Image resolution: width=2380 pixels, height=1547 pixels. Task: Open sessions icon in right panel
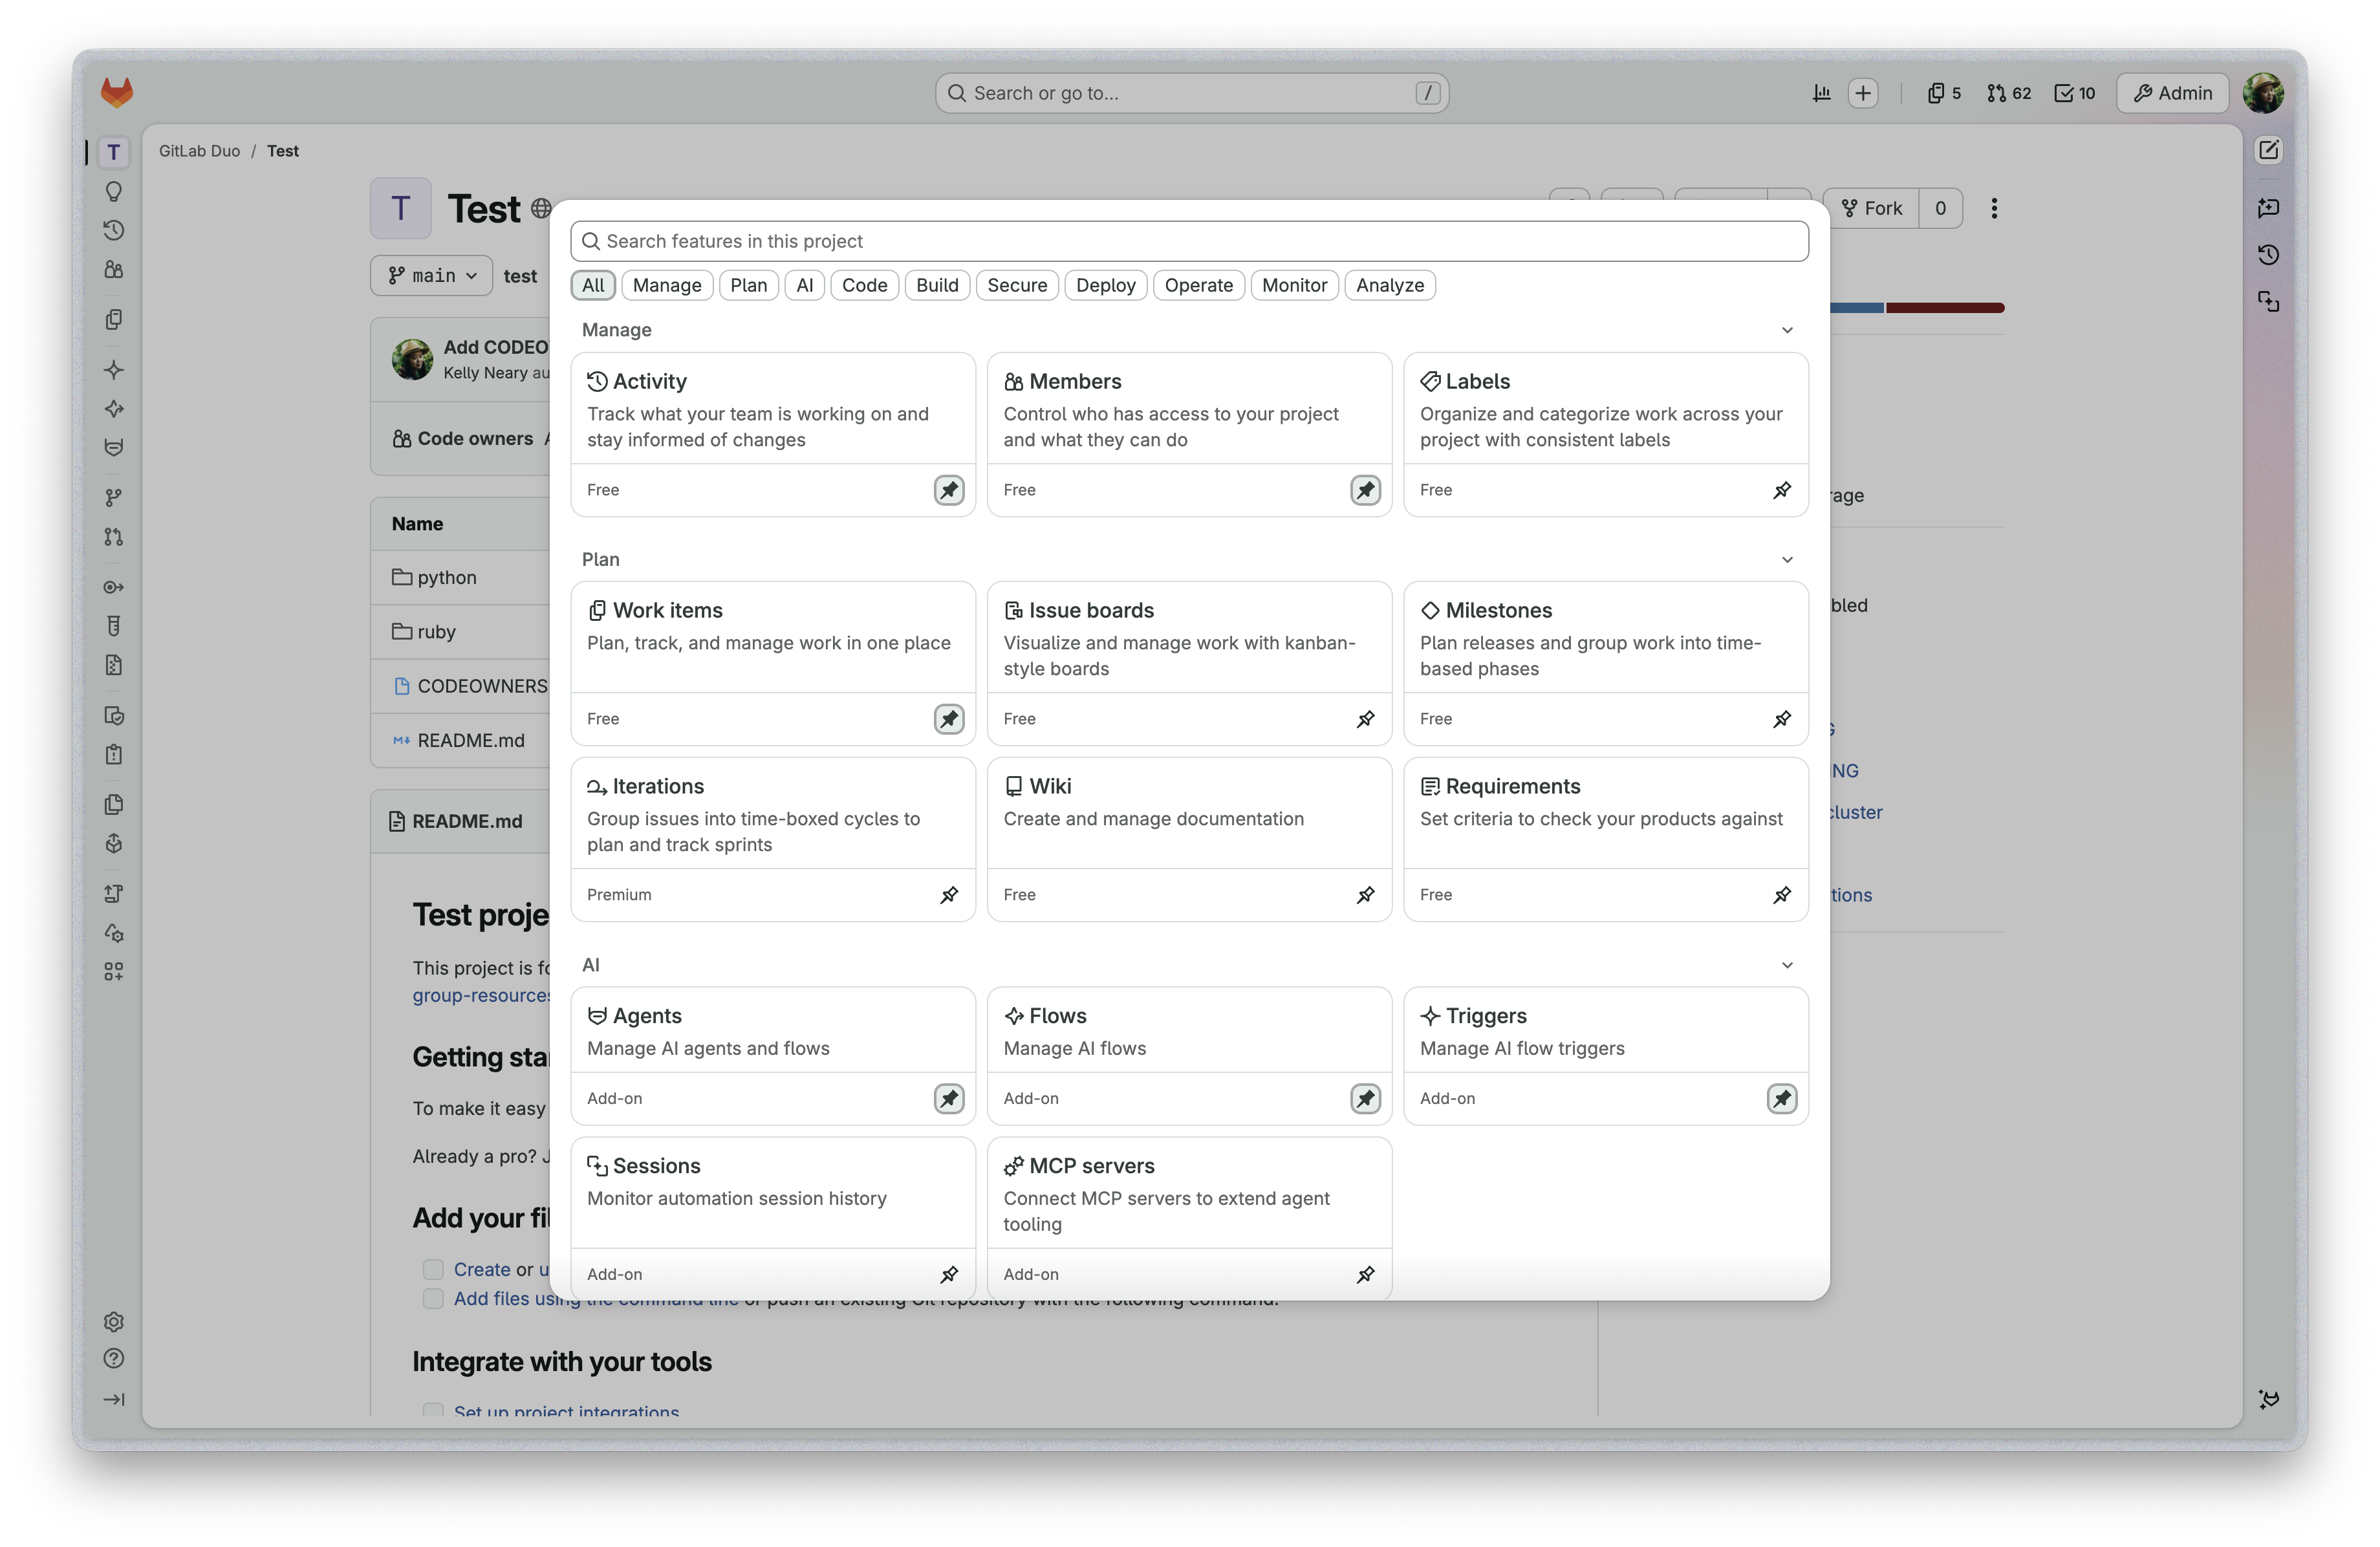click(x=2269, y=301)
